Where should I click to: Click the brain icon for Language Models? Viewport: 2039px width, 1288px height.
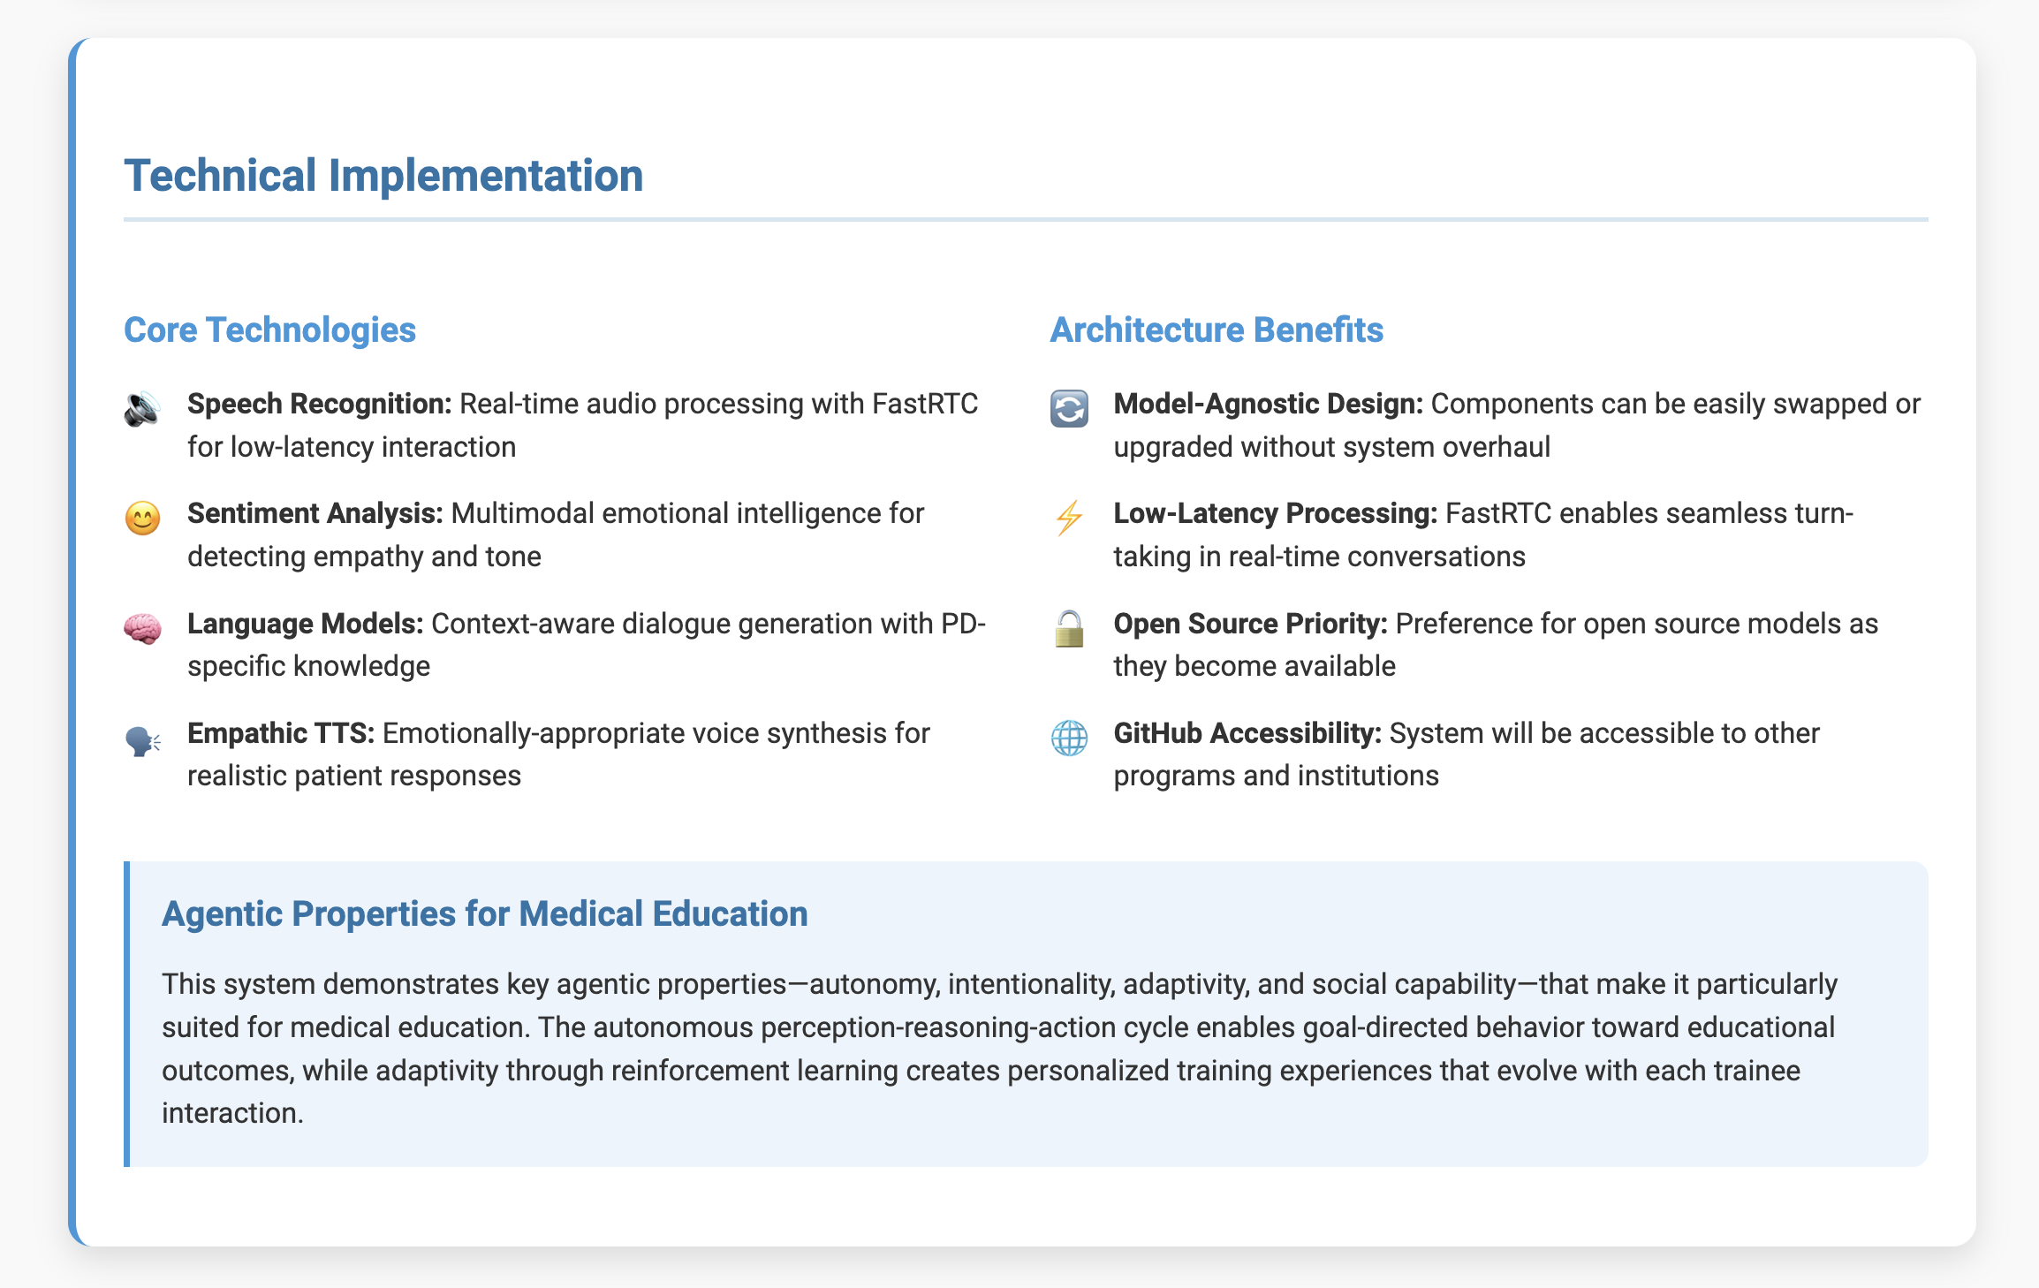(x=142, y=629)
